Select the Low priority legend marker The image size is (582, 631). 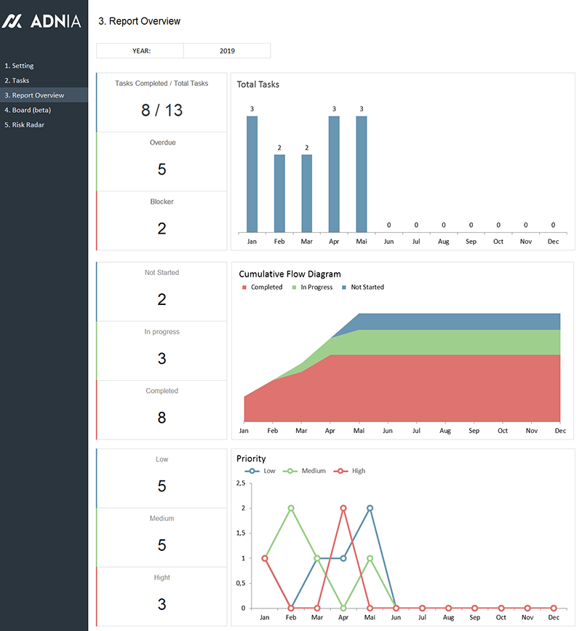pyautogui.click(x=252, y=471)
